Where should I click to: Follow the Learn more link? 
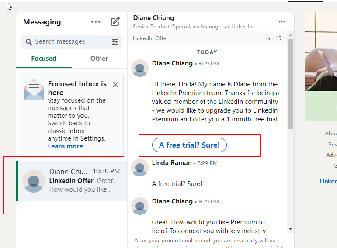[65, 146]
